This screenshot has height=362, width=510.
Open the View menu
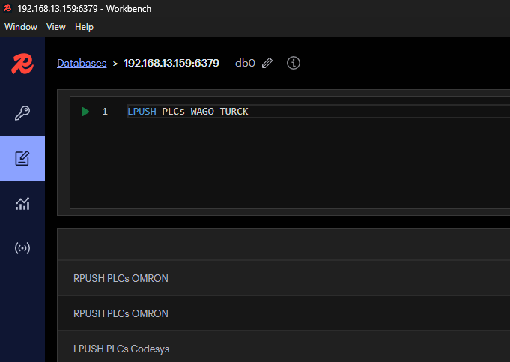[56, 27]
